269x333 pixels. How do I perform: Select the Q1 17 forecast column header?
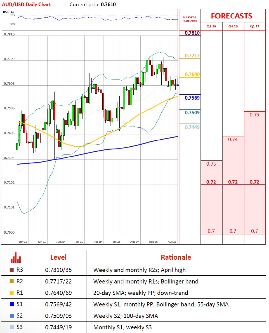pos(254,26)
